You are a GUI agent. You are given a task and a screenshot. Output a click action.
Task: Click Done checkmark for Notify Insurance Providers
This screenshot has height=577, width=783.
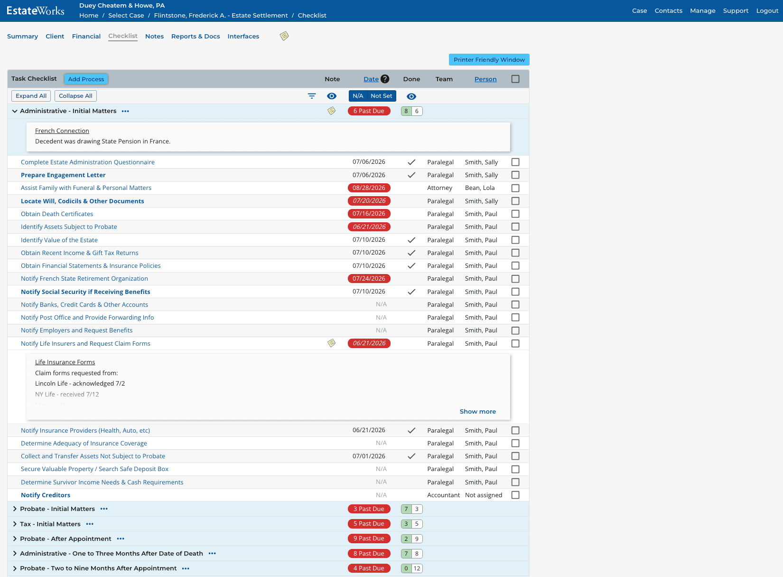click(411, 431)
